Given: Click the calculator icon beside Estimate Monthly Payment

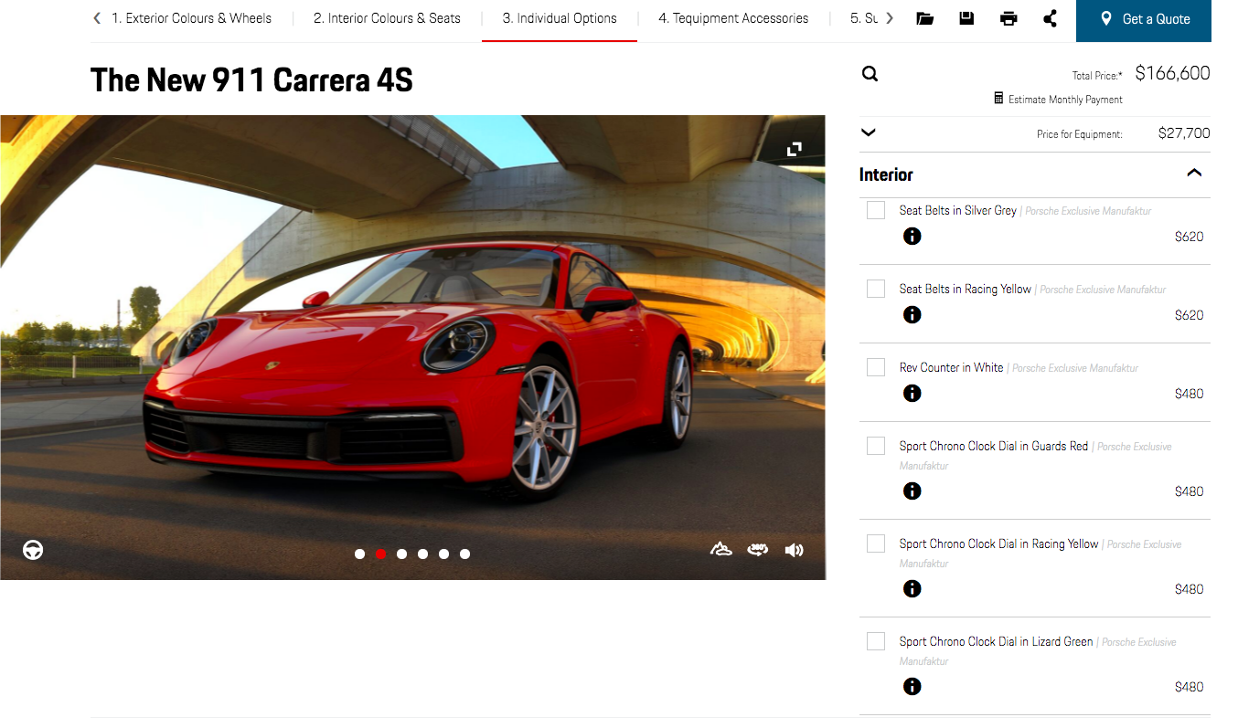Looking at the screenshot, I should (x=998, y=98).
